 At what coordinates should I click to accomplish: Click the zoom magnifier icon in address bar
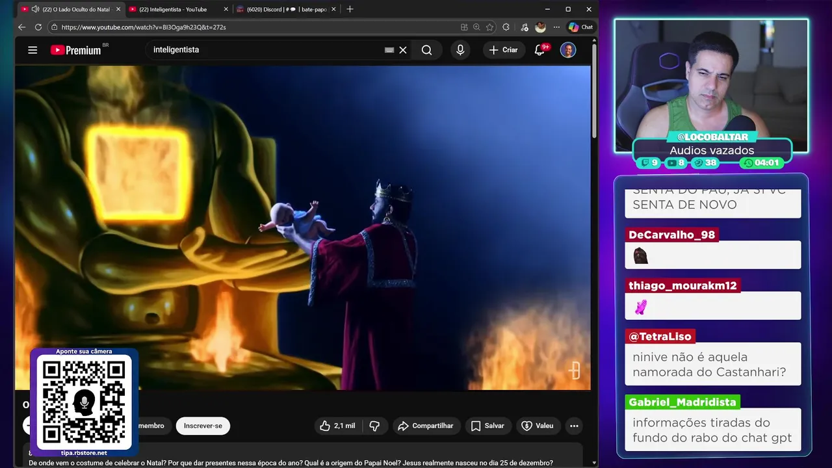point(476,27)
